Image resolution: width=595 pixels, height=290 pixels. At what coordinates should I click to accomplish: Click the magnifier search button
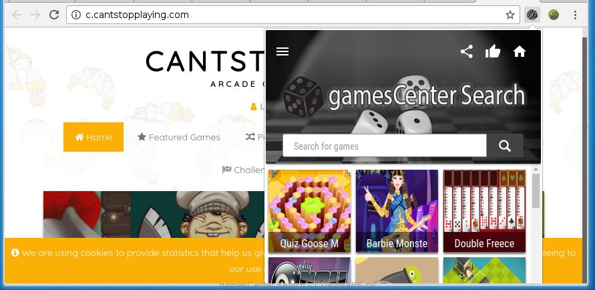pos(505,146)
